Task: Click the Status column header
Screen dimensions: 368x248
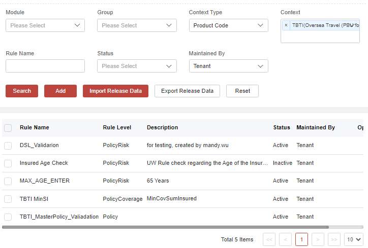Action: tap(282, 127)
